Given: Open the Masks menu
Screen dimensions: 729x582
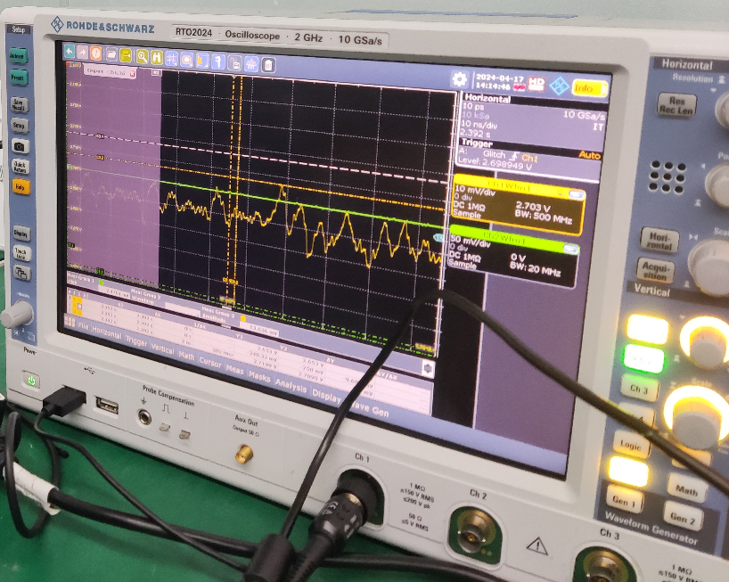Looking at the screenshot, I should pos(259,376).
